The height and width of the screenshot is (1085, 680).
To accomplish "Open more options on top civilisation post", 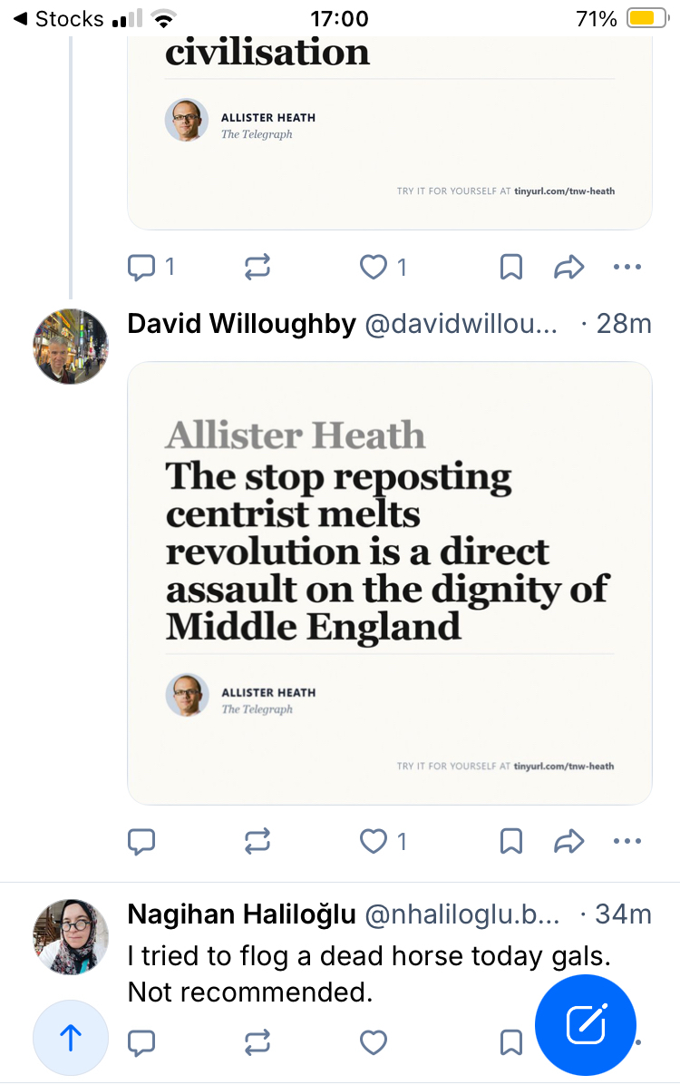I will coord(627,267).
